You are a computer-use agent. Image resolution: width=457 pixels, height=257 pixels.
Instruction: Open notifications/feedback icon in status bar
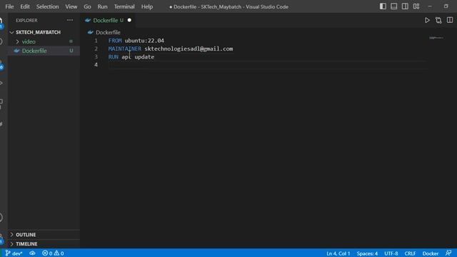click(448, 253)
